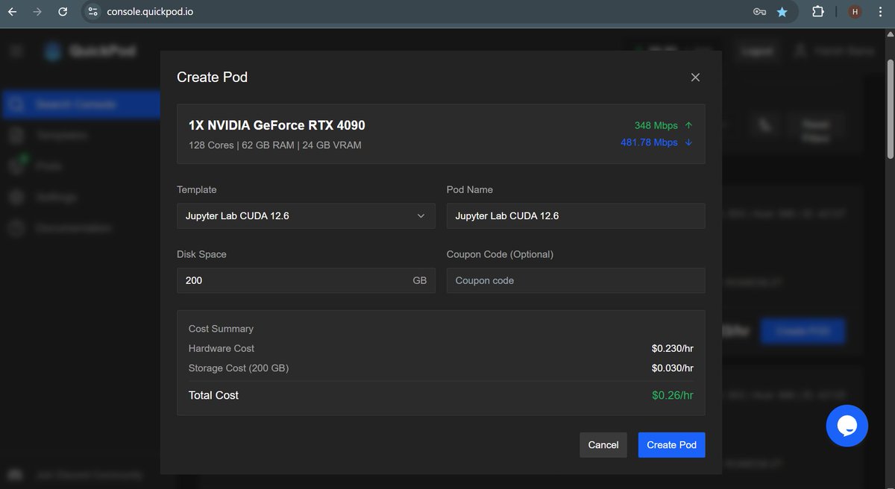Go forward in browser
The width and height of the screenshot is (895, 489).
(38, 12)
